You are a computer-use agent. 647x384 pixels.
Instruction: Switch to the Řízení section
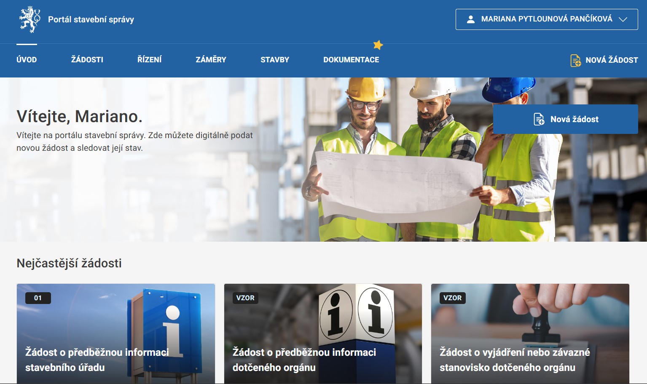tap(150, 60)
